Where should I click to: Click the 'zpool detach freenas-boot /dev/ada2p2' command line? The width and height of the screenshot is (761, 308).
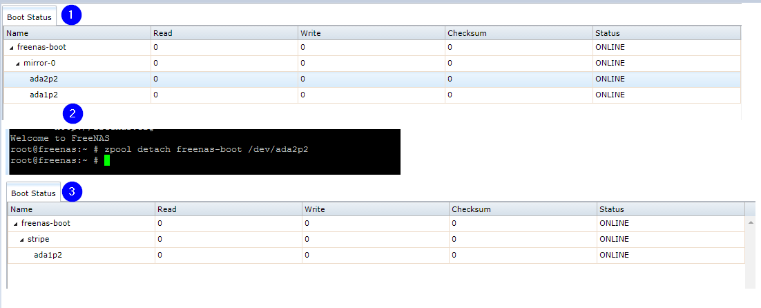tap(206, 149)
